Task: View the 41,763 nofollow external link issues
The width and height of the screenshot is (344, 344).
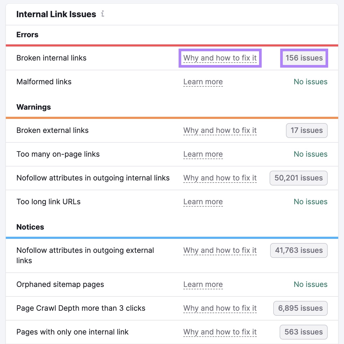Action: 299,250
